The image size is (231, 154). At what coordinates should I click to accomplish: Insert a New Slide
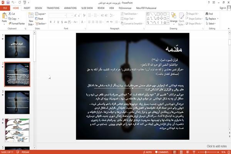tap(31, 19)
